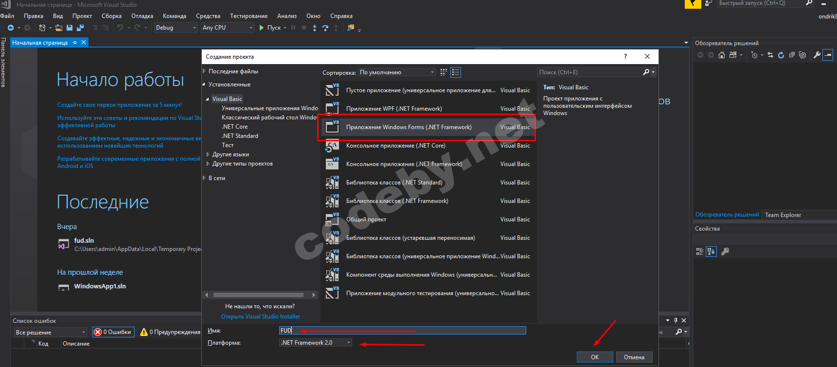Open the Сборка menu
The width and height of the screenshot is (837, 367).
(111, 16)
